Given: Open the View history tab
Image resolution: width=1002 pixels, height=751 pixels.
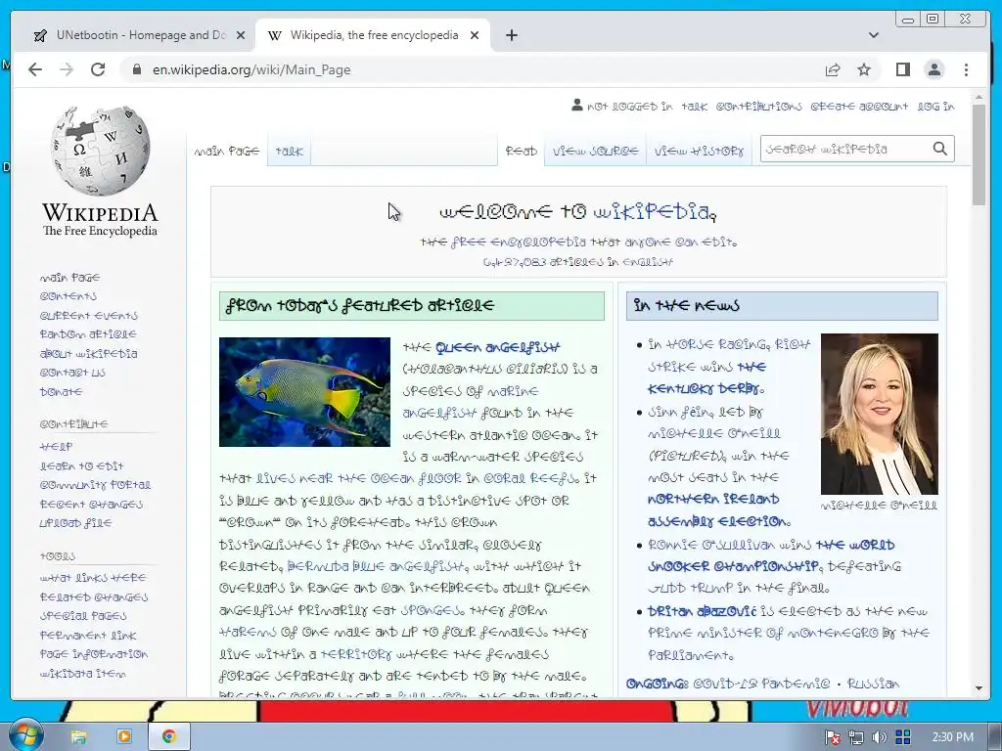Looking at the screenshot, I should (699, 152).
